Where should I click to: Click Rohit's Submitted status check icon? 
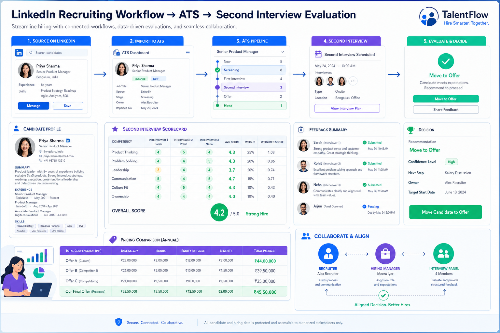pos(365,163)
